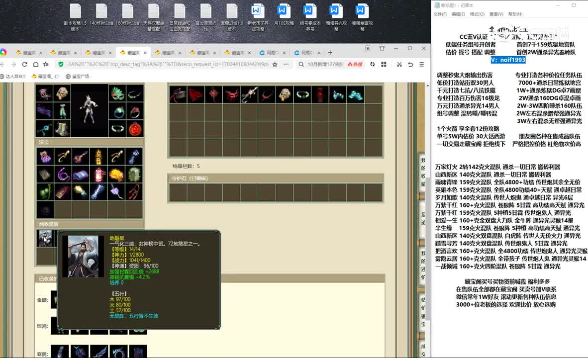Click the golden cloud 法宝 item

point(116,175)
